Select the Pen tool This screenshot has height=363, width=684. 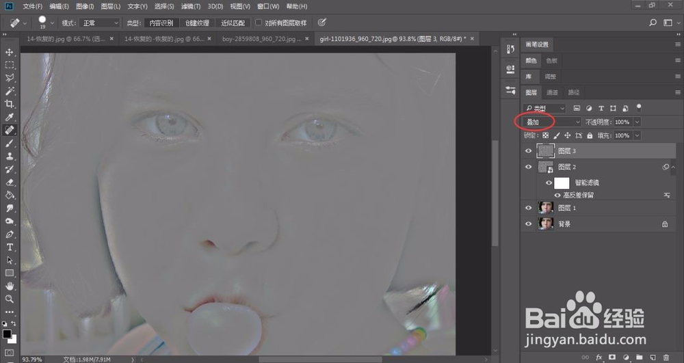click(x=9, y=234)
